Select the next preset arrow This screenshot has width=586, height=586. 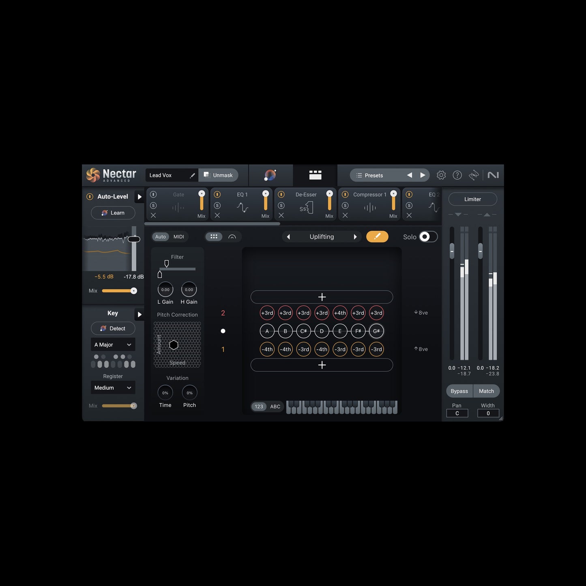point(423,175)
